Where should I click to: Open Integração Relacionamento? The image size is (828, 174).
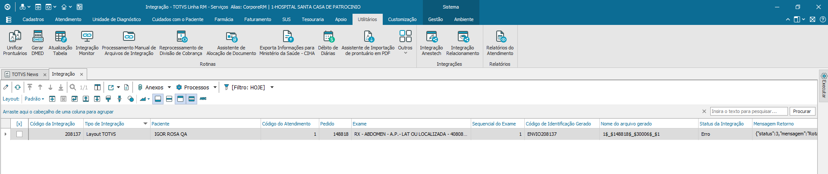click(463, 43)
